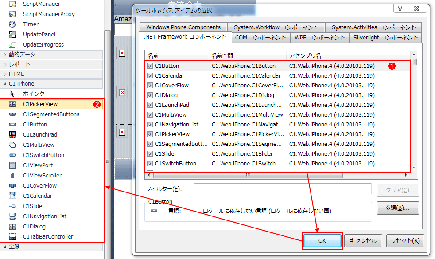Click in the フィルター(F) text field
This screenshot has height=259, width=435.
pyautogui.click(x=283, y=189)
